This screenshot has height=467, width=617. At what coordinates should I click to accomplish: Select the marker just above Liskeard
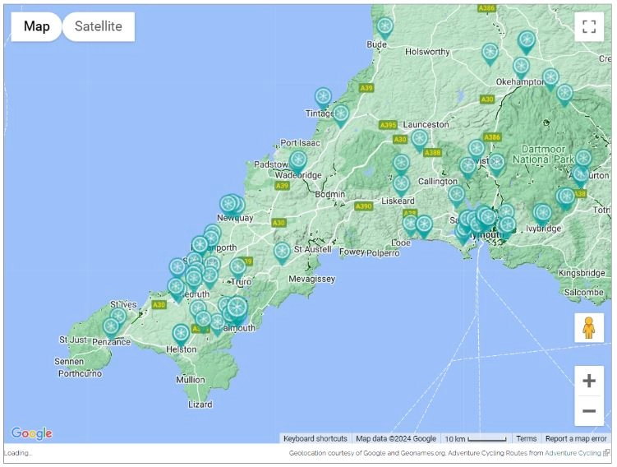tap(402, 185)
